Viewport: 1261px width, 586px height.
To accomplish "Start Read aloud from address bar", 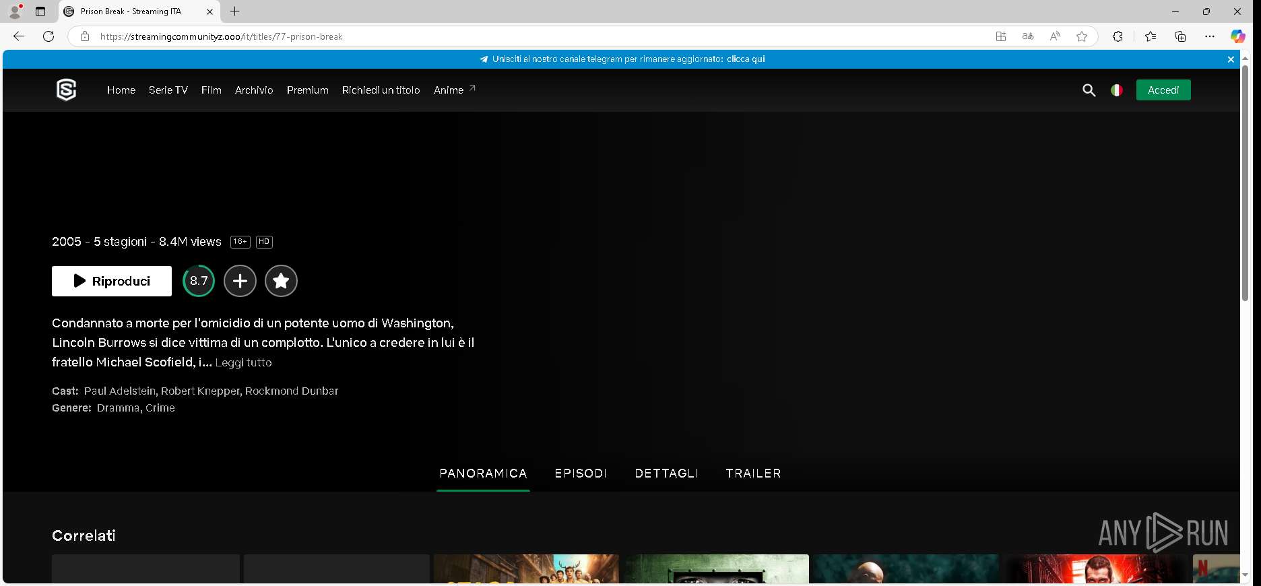I will click(1055, 36).
